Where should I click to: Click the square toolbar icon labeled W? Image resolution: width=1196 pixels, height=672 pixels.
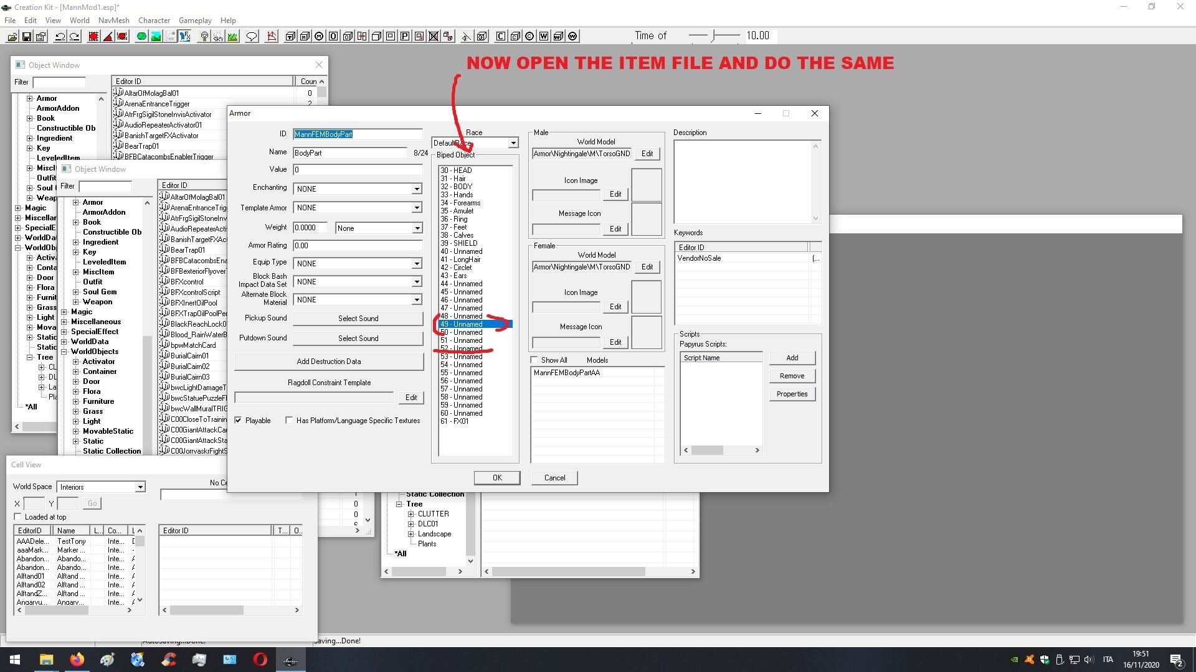tap(544, 36)
